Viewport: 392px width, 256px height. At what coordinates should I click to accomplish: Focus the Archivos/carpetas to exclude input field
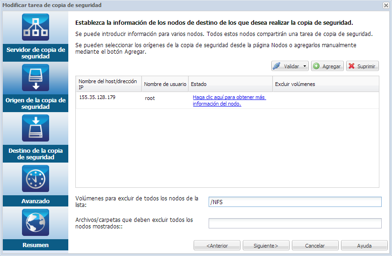point(295,223)
